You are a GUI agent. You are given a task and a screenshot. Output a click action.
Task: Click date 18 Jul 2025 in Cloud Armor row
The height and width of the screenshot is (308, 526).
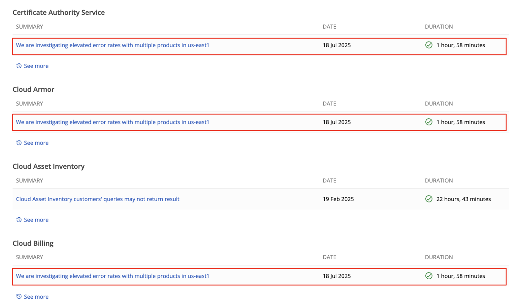tap(337, 122)
